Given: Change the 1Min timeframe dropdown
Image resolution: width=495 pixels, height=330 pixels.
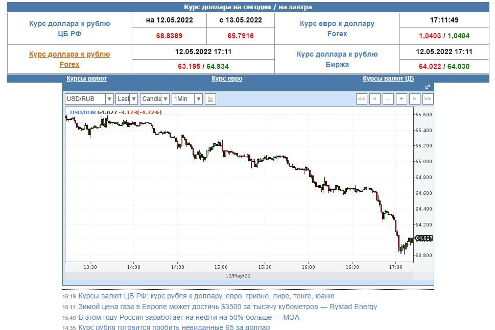Looking at the screenshot, I should click(187, 99).
